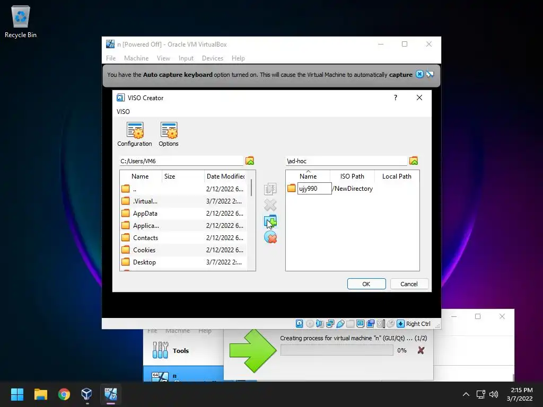Select the .Virtual... folder row
This screenshot has width=543, height=407.
pyautogui.click(x=183, y=201)
